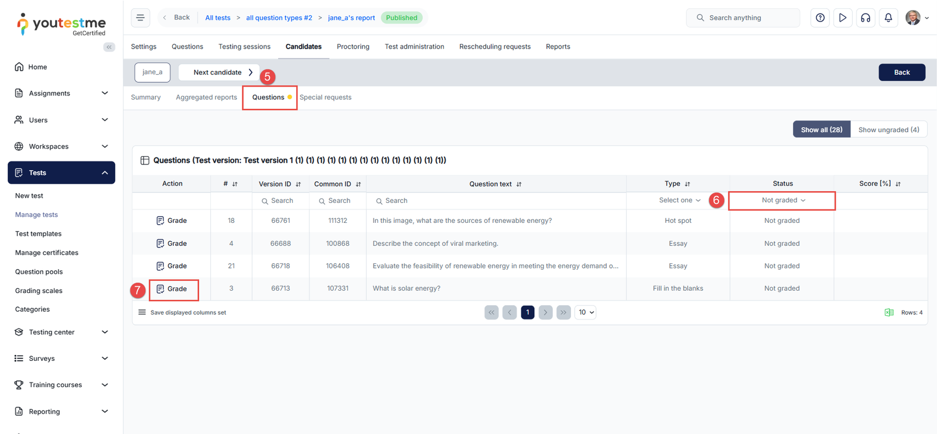Toggle Show ungraded (4) filter
This screenshot has height=434, width=937.
click(888, 130)
